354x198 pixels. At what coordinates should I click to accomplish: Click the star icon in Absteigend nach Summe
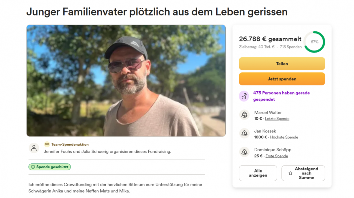click(x=290, y=173)
